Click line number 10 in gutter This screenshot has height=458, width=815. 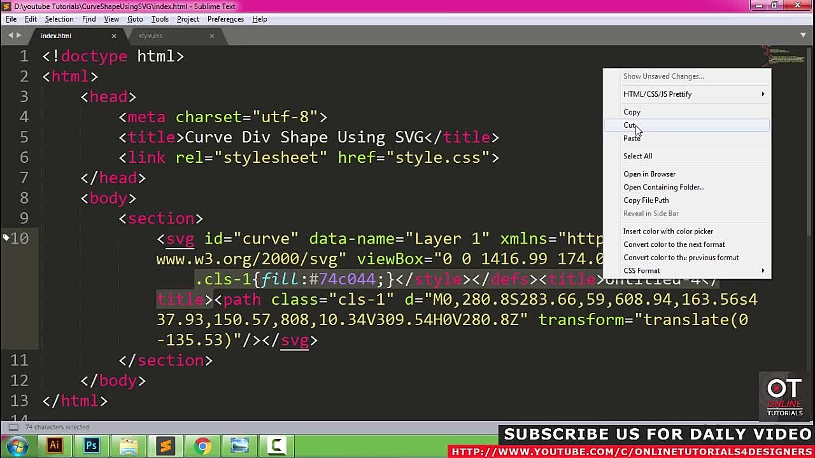(20, 239)
